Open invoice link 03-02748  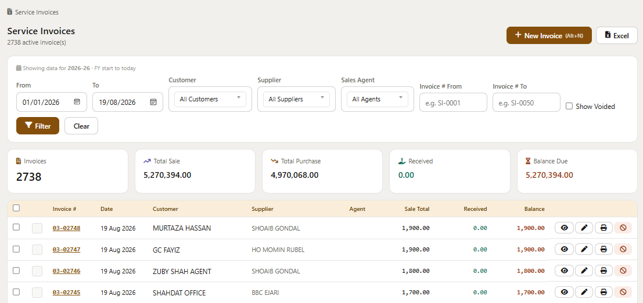click(66, 228)
